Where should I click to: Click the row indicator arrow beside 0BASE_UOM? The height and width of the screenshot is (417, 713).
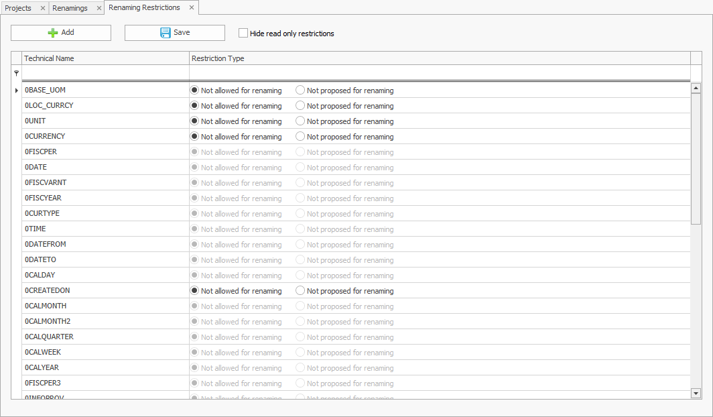pyautogui.click(x=16, y=90)
